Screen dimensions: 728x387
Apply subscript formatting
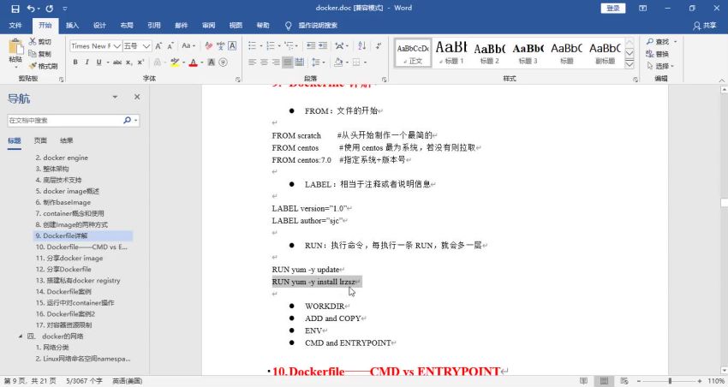coord(129,63)
